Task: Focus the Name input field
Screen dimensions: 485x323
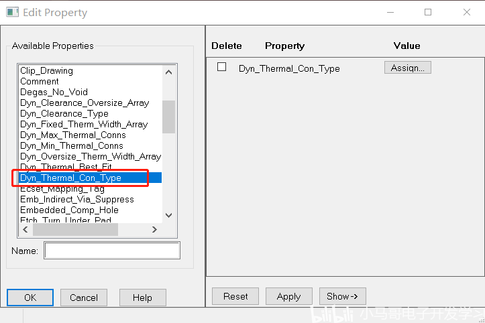Action: [x=112, y=251]
